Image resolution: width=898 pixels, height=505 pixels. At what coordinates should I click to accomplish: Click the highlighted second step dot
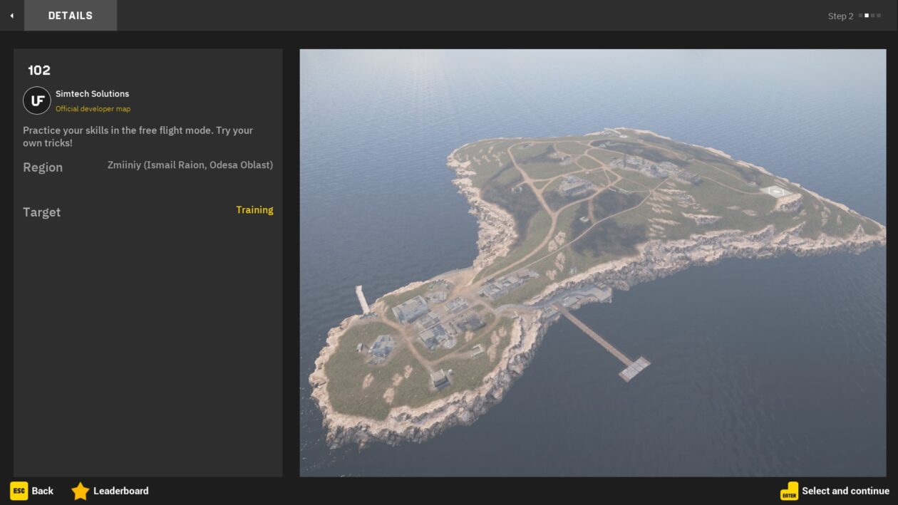point(867,16)
